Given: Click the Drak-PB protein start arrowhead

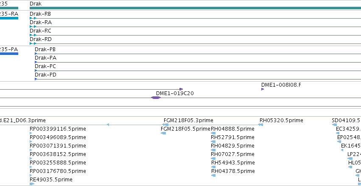Looking at the screenshot, I should pyautogui.click(x=36, y=54).
